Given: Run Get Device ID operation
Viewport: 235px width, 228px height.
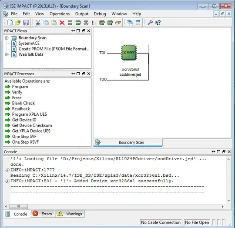Looking at the screenshot, I should [x=24, y=120].
